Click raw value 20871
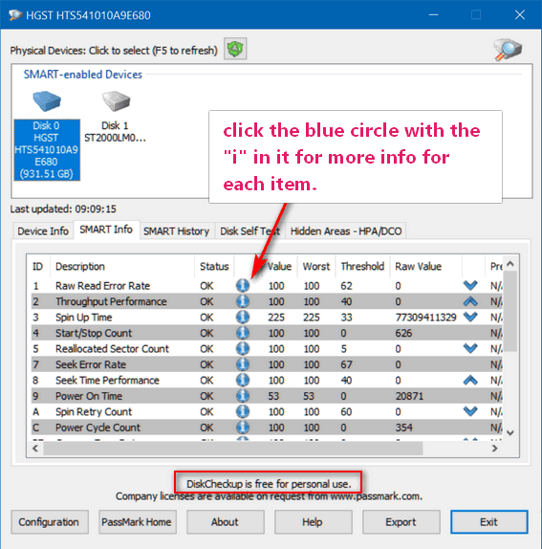The image size is (542, 549). coord(409,396)
